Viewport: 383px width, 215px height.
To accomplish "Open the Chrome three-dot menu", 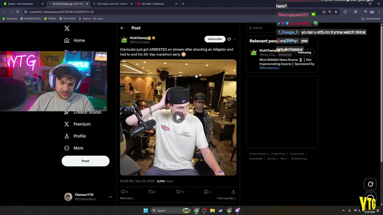I will pyautogui.click(x=379, y=12).
